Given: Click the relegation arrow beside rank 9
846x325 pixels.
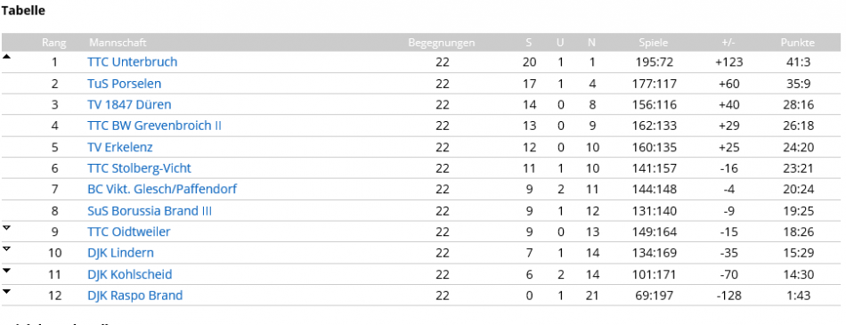Looking at the screenshot, I should tap(6, 228).
